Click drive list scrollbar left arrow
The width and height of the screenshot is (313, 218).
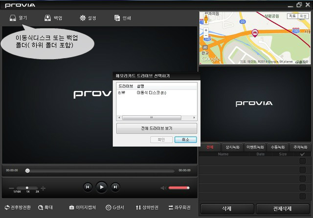tap(119, 118)
